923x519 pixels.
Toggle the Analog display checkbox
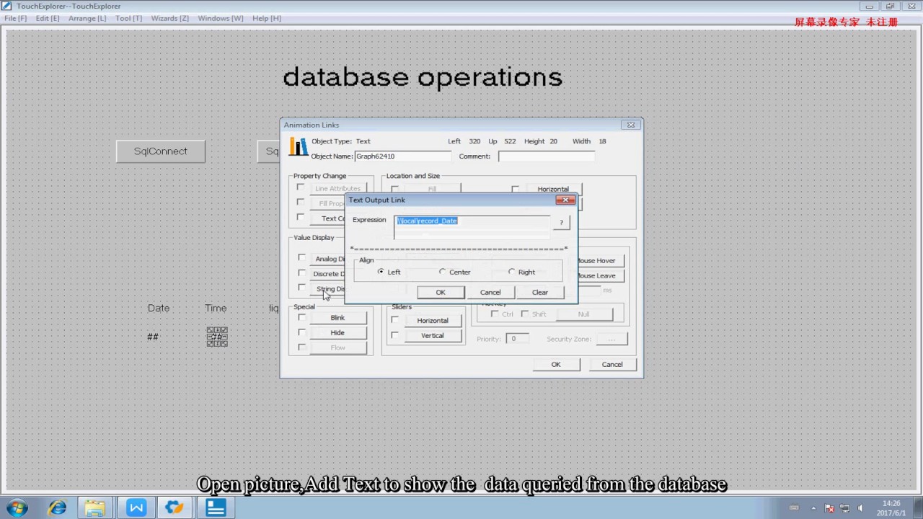[301, 257]
